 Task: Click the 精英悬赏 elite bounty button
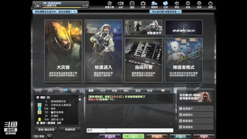[157, 136]
